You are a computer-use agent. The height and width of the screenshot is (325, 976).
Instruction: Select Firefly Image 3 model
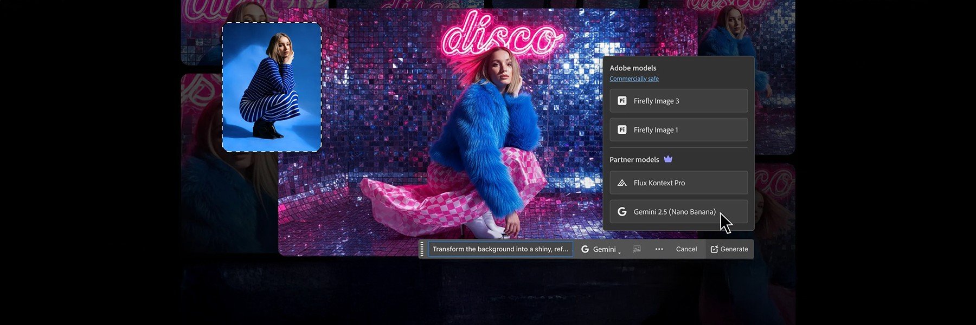[x=678, y=101]
